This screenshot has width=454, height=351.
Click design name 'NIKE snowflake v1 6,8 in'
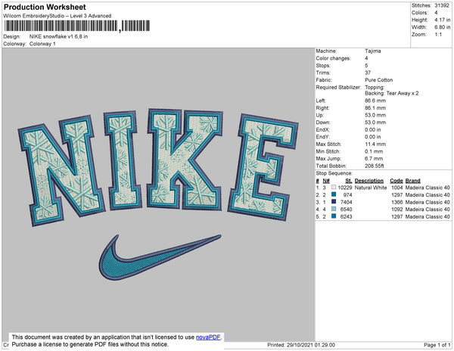click(x=58, y=37)
